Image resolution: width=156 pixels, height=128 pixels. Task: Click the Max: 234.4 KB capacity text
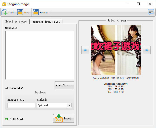pos(116,92)
